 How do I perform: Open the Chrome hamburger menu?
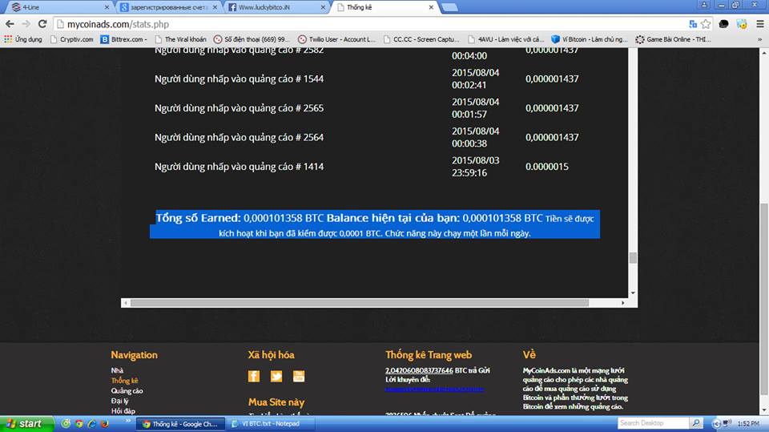tap(760, 24)
